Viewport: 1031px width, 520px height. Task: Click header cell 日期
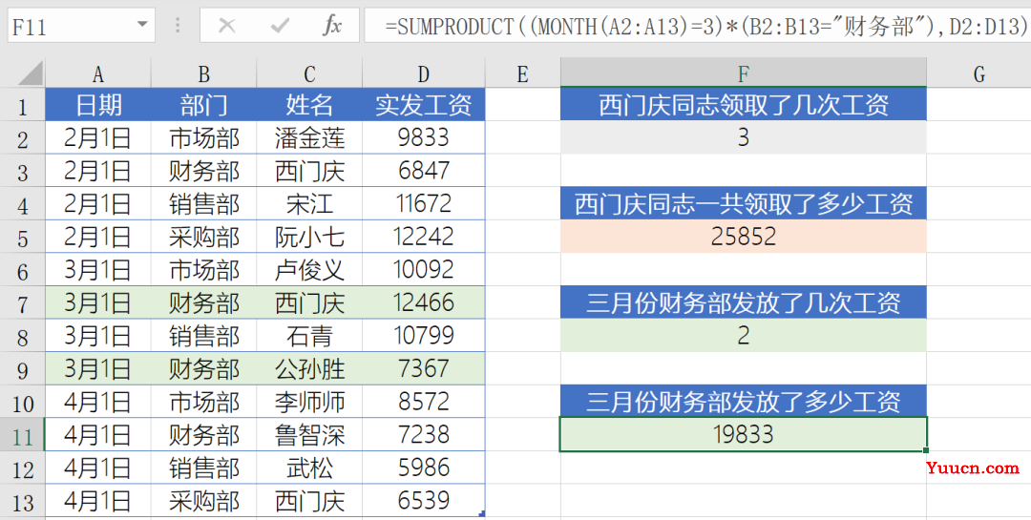coord(98,105)
